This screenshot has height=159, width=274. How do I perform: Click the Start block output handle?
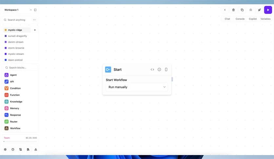tap(172, 79)
